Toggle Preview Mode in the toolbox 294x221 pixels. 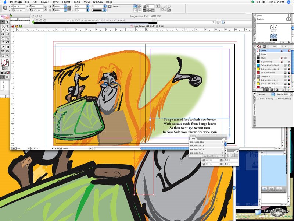click(7, 77)
